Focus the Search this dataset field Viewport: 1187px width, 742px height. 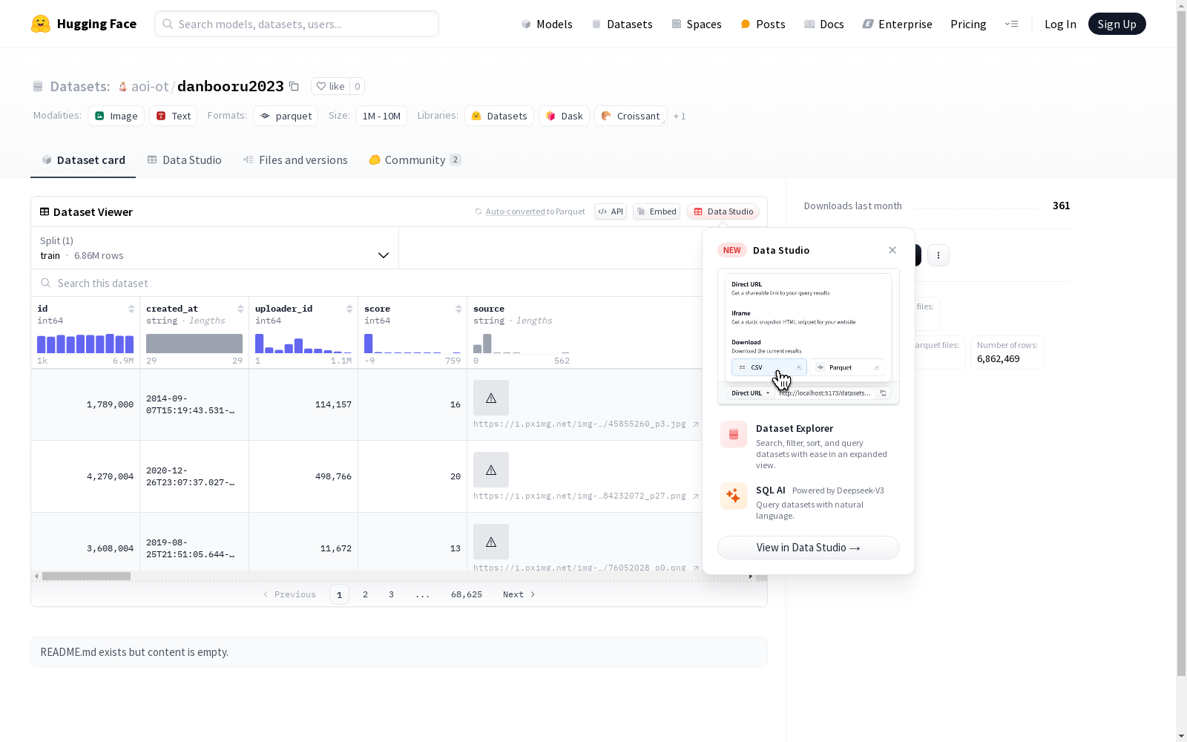[x=367, y=283]
